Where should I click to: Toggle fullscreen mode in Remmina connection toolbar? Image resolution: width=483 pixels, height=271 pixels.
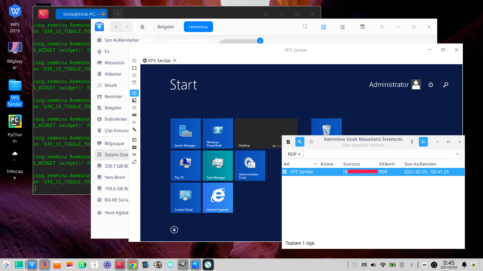134,68
